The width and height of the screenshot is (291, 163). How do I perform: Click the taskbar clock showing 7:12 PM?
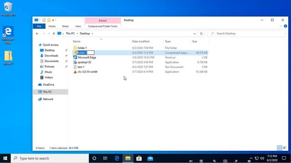(272, 158)
